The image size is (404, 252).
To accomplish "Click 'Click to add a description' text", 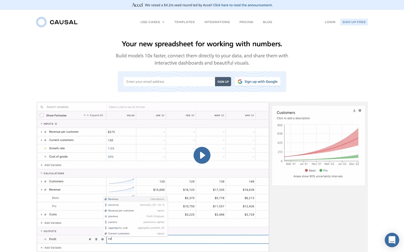I will [x=293, y=118].
